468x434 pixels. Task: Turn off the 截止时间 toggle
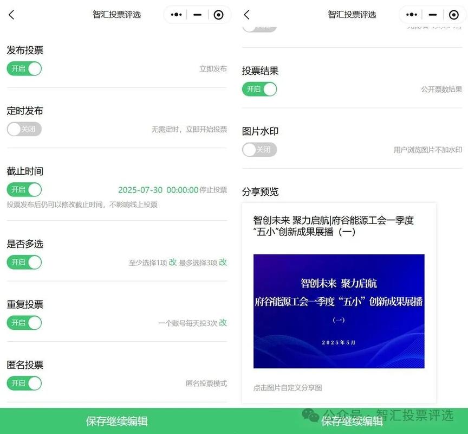click(23, 190)
